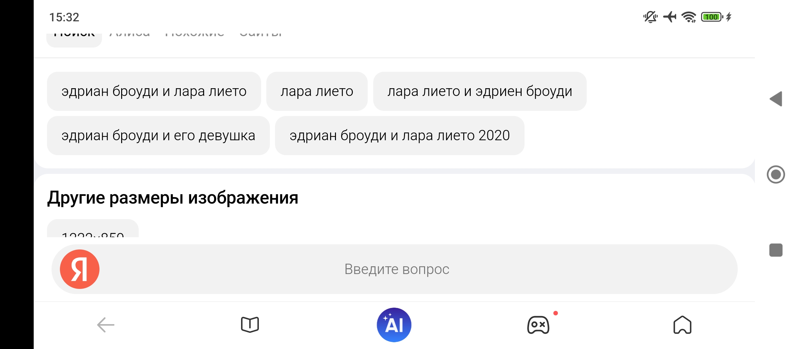Open the AI assistant button

[x=394, y=325]
